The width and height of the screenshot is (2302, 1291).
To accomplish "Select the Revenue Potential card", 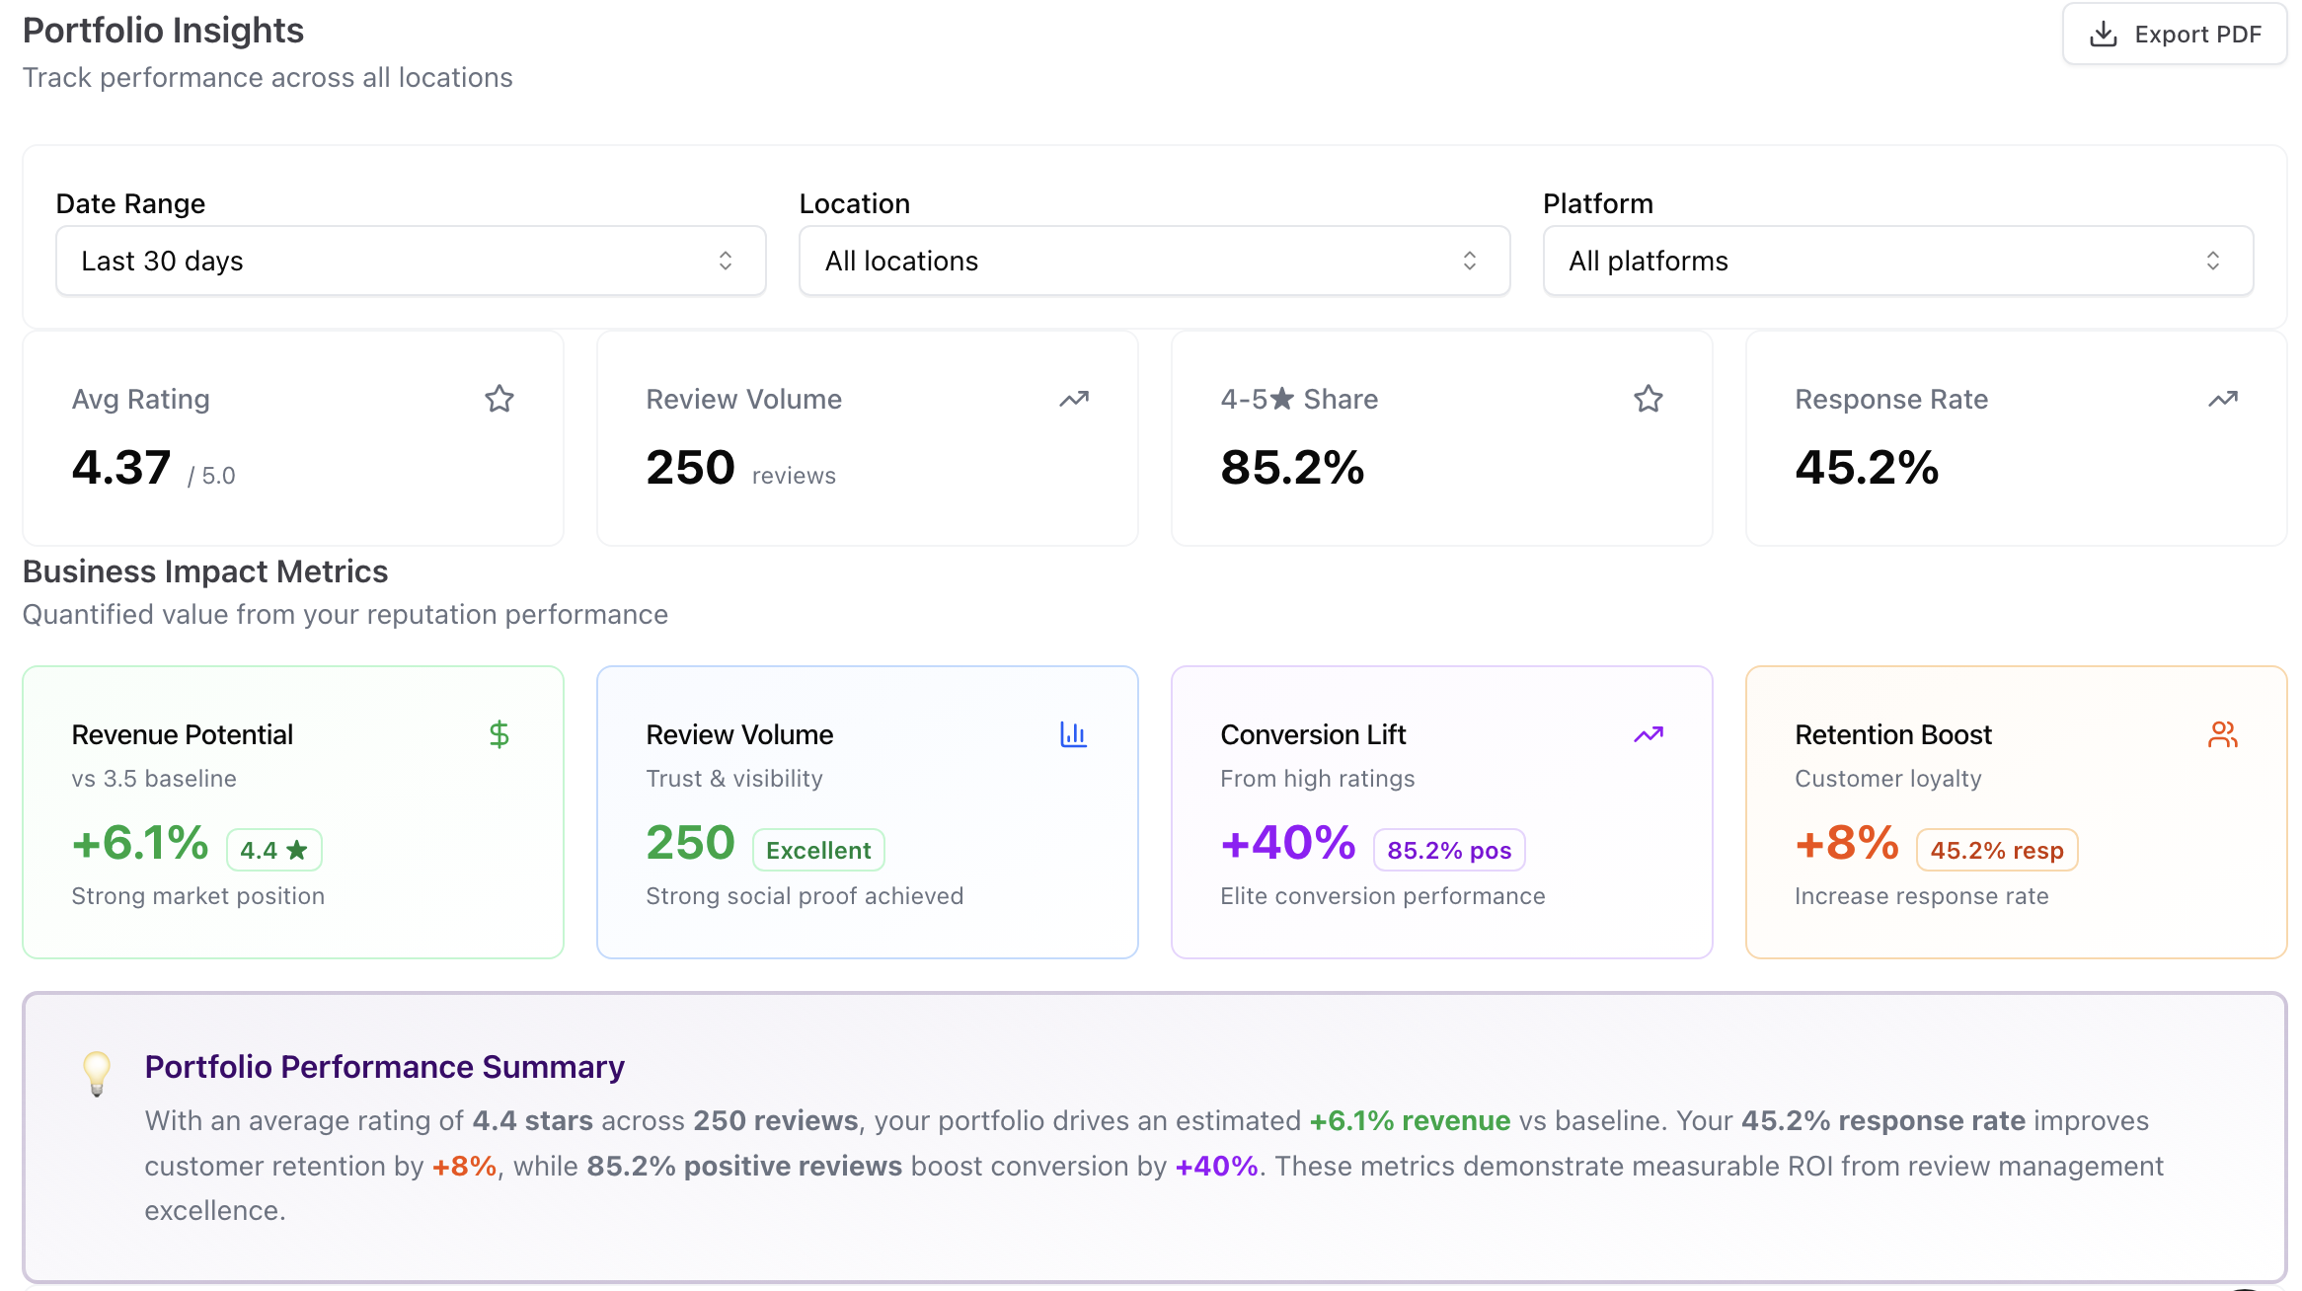I will (x=293, y=811).
